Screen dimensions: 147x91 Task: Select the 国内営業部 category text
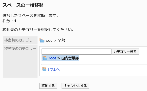pos(70,58)
